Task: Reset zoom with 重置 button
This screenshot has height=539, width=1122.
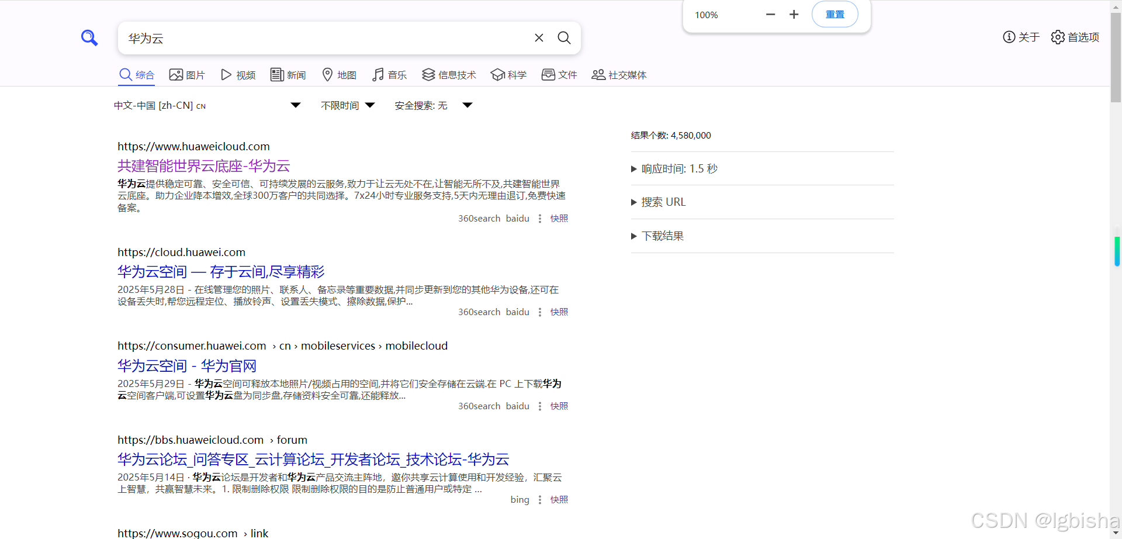Action: coord(834,15)
